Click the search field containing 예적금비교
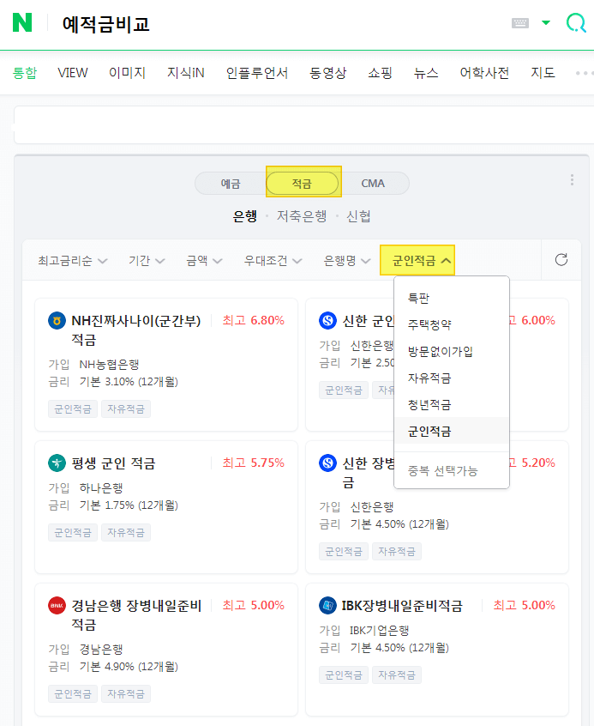The width and height of the screenshot is (594, 726). pyautogui.click(x=278, y=24)
